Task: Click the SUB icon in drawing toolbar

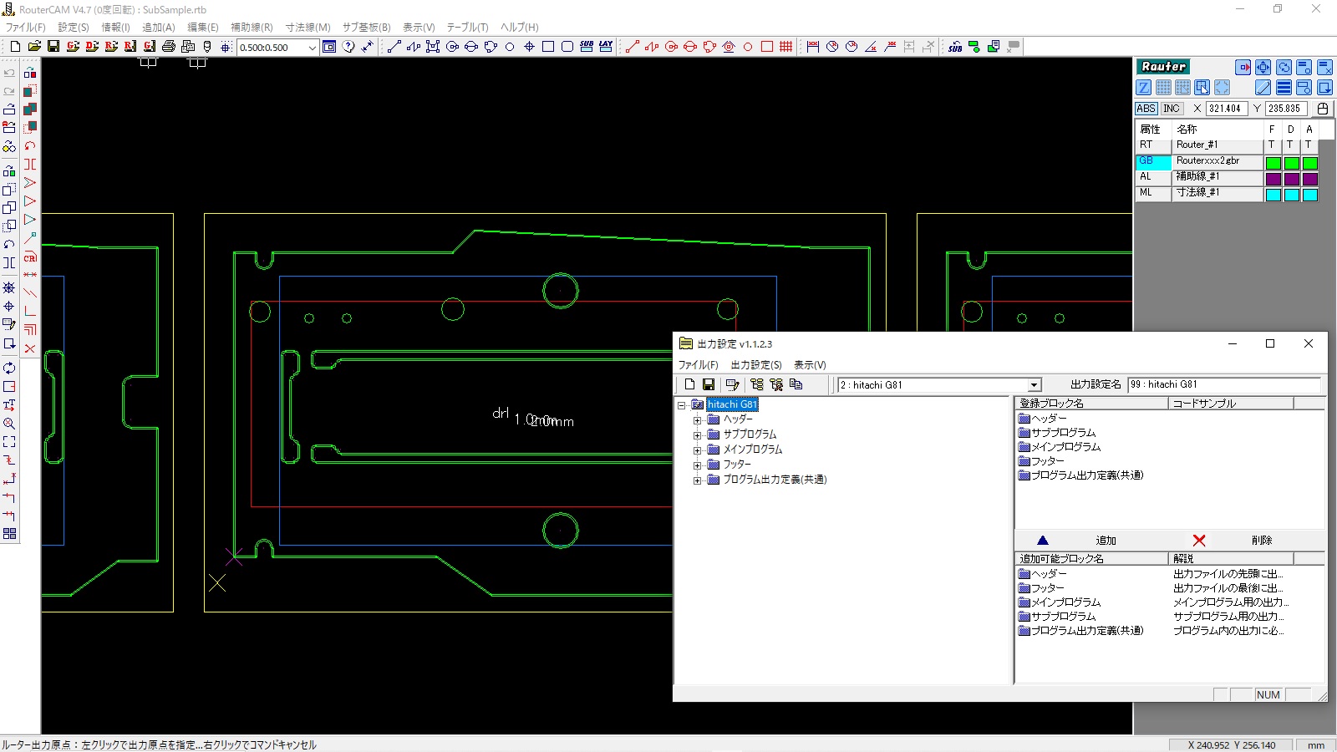Action: coord(587,47)
